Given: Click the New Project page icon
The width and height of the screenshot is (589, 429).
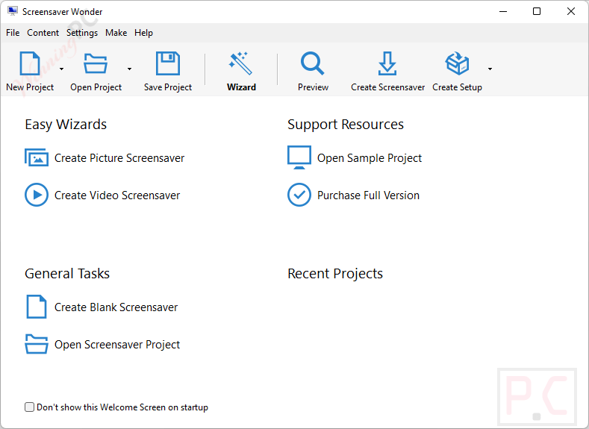Looking at the screenshot, I should [x=30, y=63].
